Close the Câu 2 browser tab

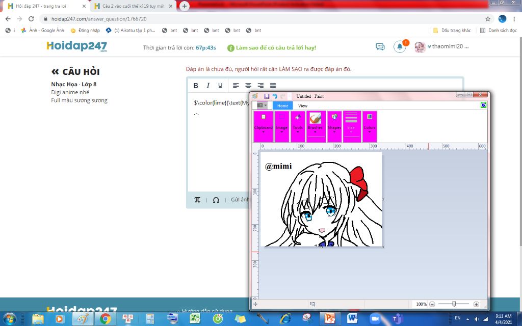click(170, 6)
